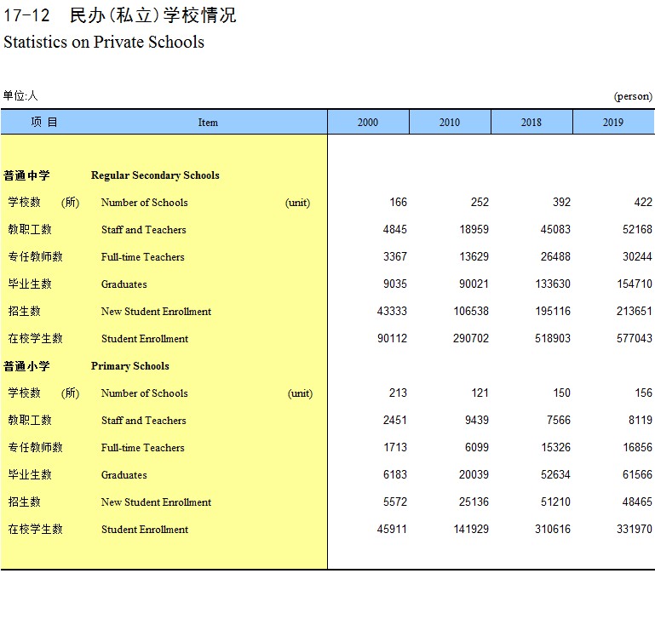Image resolution: width=655 pixels, height=625 pixels.
Task: Click the value 121
Action: pos(480,393)
